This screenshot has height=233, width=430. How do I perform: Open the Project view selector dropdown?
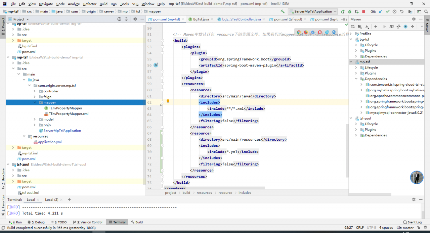tap(19, 19)
